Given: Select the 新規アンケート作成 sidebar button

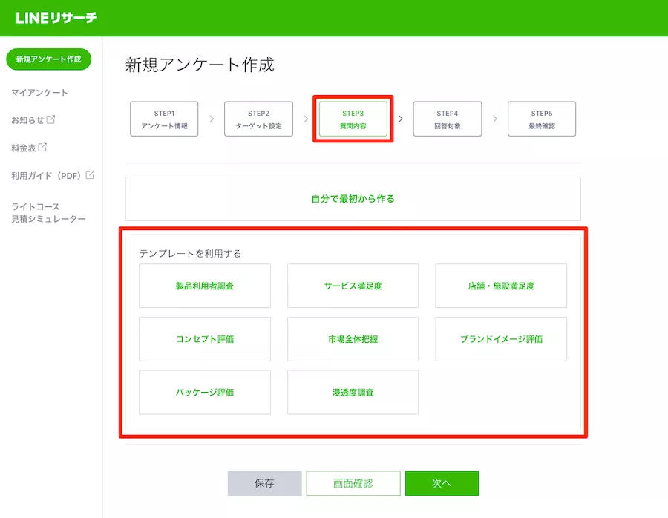Looking at the screenshot, I should click(x=48, y=59).
